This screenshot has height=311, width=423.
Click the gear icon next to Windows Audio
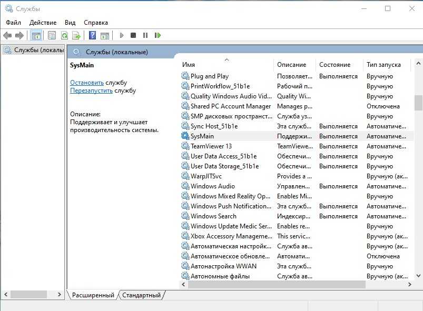pos(185,186)
